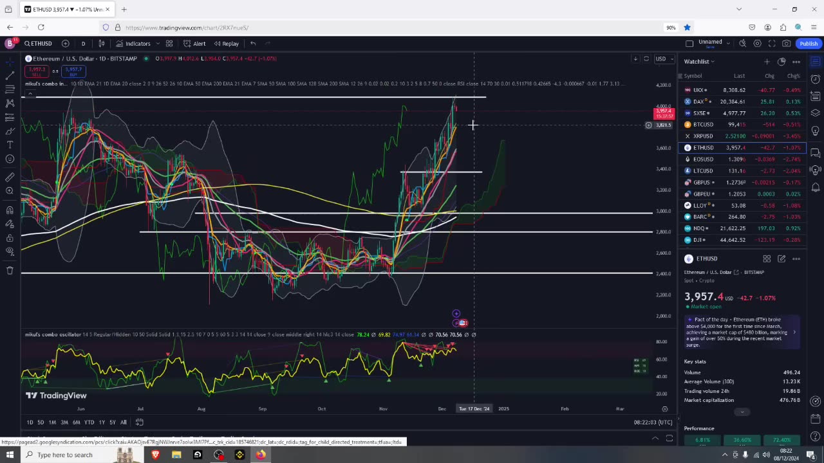Open ETHUSD details grid view icon
The image size is (824, 463).
767,259
